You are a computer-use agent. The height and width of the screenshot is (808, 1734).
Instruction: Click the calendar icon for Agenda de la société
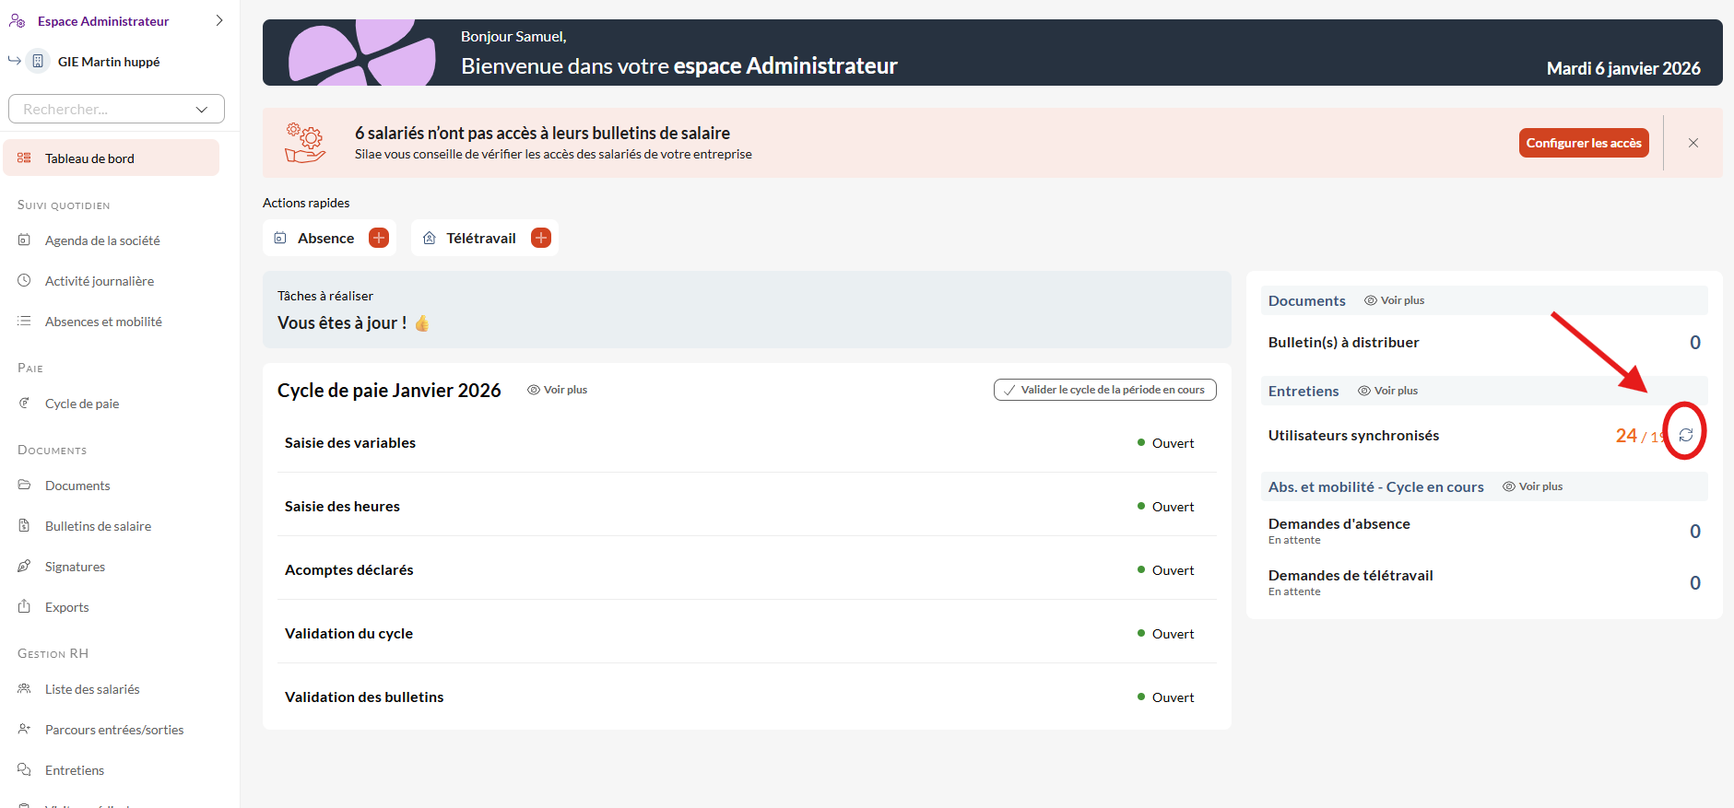coord(24,240)
